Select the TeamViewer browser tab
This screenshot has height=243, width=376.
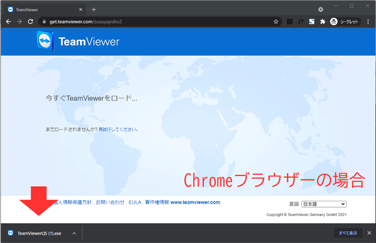[45, 9]
